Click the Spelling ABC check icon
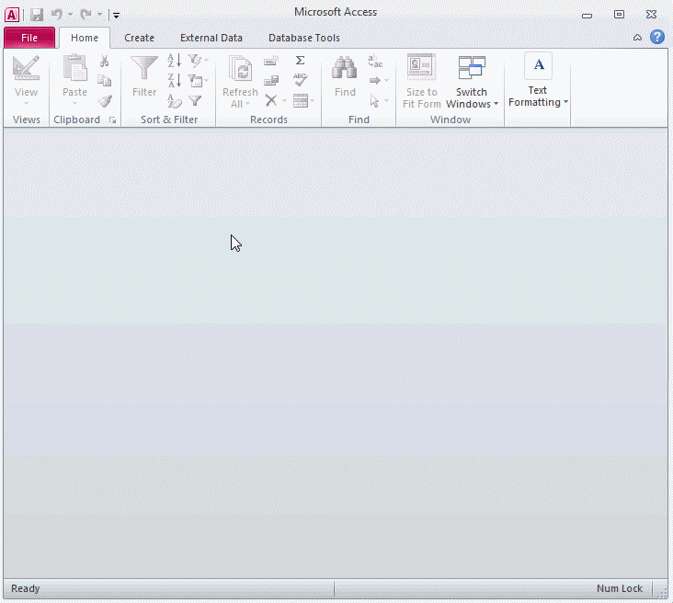 pos(300,80)
